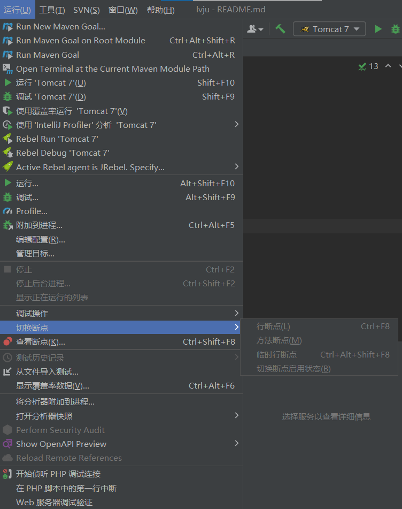The width and height of the screenshot is (402, 509).
Task: Open the SVN(S) menu
Action: pos(87,10)
